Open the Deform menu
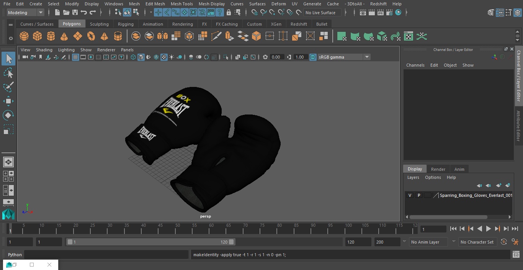Screen dimensions: 523x270 coord(278,4)
